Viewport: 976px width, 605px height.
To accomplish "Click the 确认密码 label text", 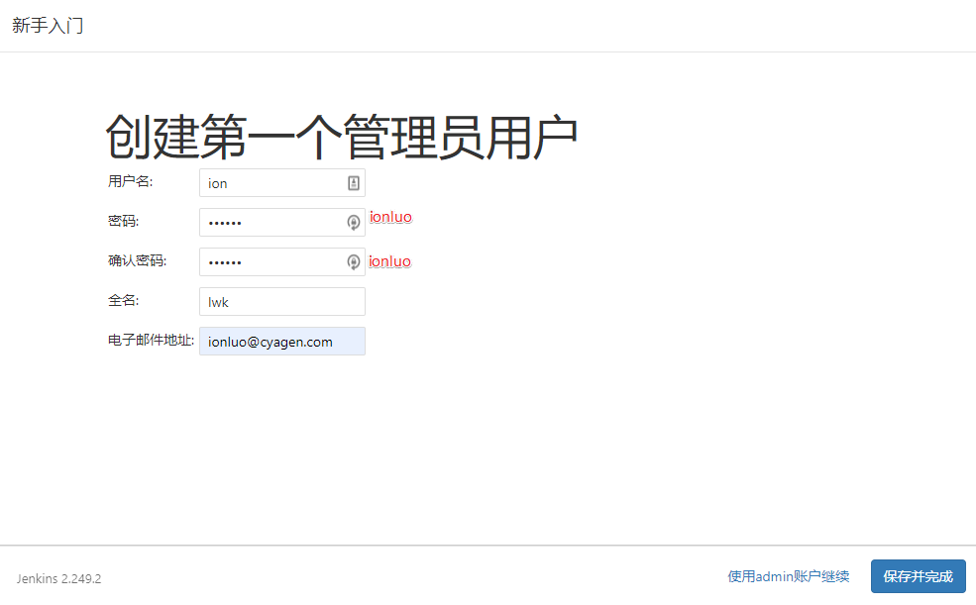I will (137, 261).
